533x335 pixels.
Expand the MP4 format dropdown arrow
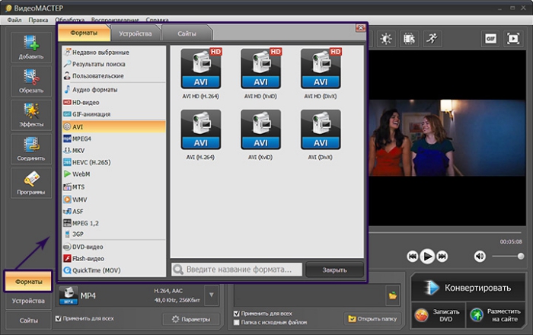pos(212,295)
